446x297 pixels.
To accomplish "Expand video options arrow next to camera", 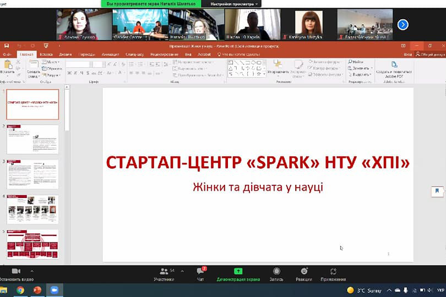I will pyautogui.click(x=32, y=271).
